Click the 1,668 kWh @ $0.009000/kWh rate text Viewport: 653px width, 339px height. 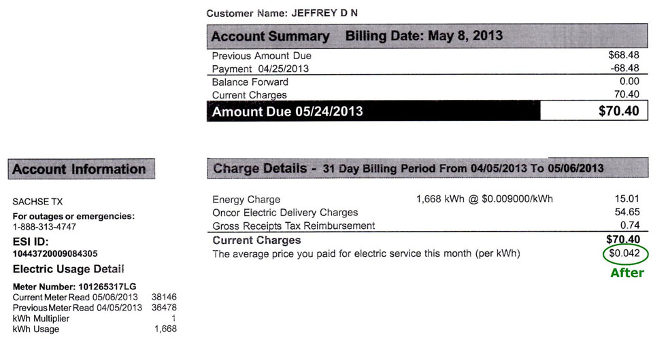(x=484, y=199)
